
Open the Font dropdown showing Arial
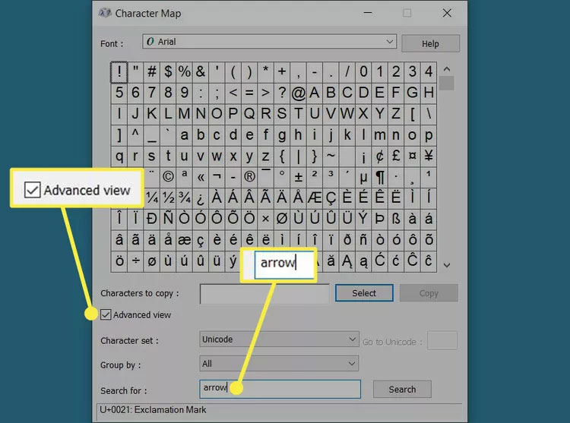point(269,42)
